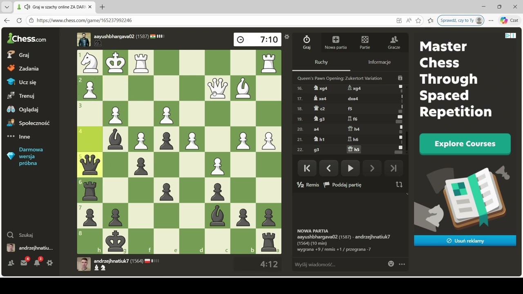Select move h5 in row 22
The width and height of the screenshot is (523, 294).
354,149
